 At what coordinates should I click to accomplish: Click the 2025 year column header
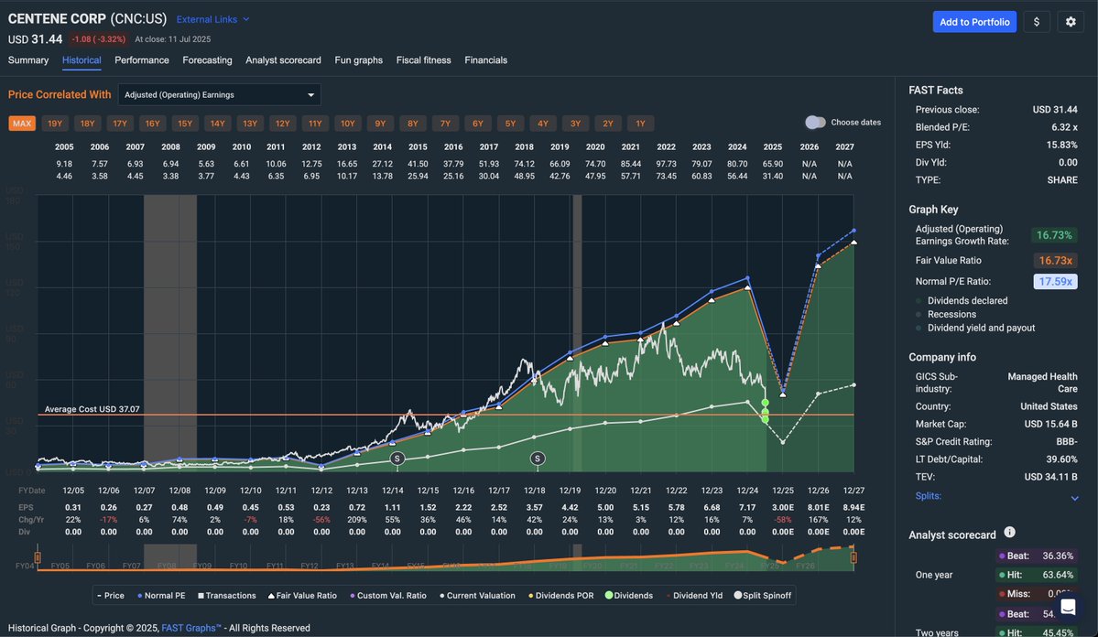(772, 147)
